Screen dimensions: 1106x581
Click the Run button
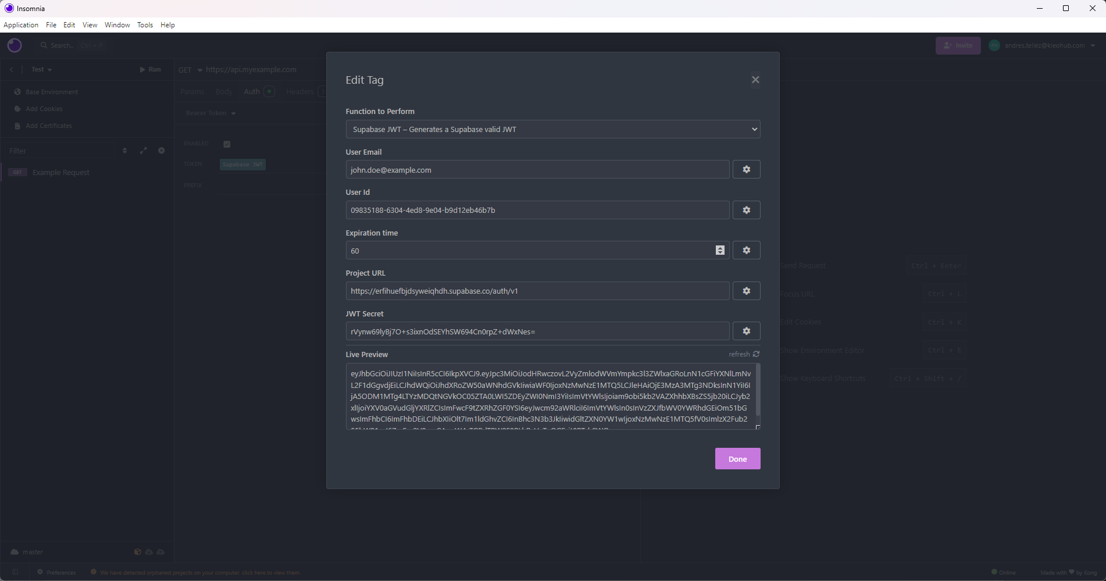(150, 69)
